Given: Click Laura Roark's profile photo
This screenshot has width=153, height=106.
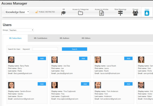Looking at the screenshot, I should click(98, 60).
